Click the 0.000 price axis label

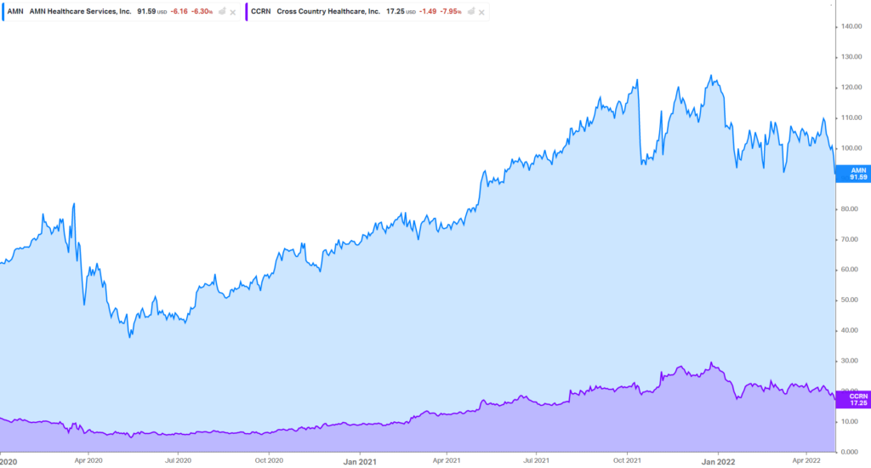850,452
